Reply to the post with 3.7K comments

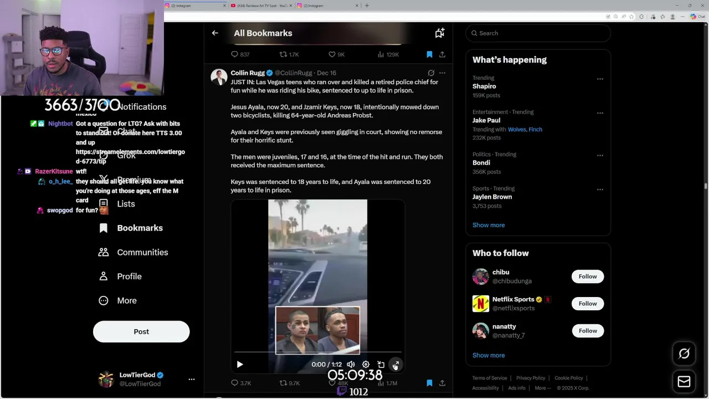click(x=240, y=383)
